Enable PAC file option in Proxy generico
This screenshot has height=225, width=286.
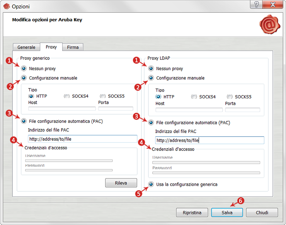tap(24, 121)
